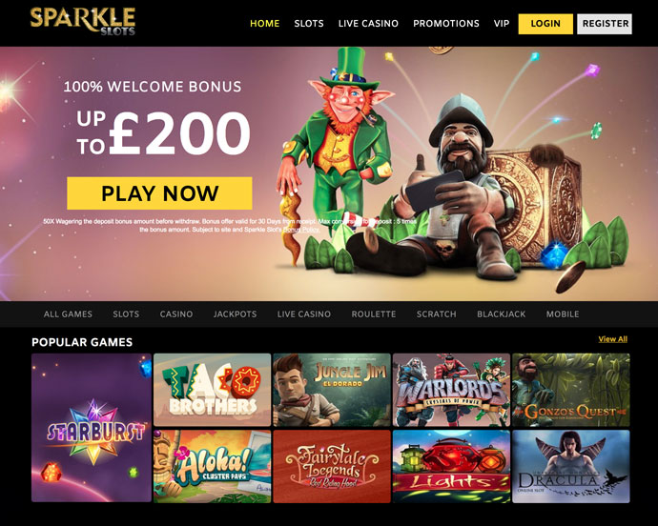Launch the Aloha! Cluster Pays game
Image resolution: width=658 pixels, height=526 pixels.
point(213,466)
